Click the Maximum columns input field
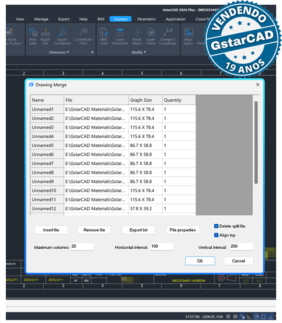Screen dimensions: 282x323 point(82,246)
